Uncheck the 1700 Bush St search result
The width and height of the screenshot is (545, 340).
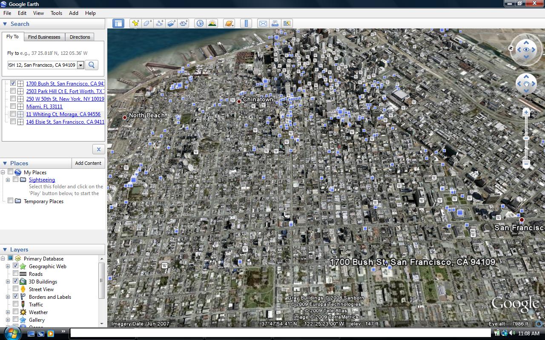coord(13,84)
